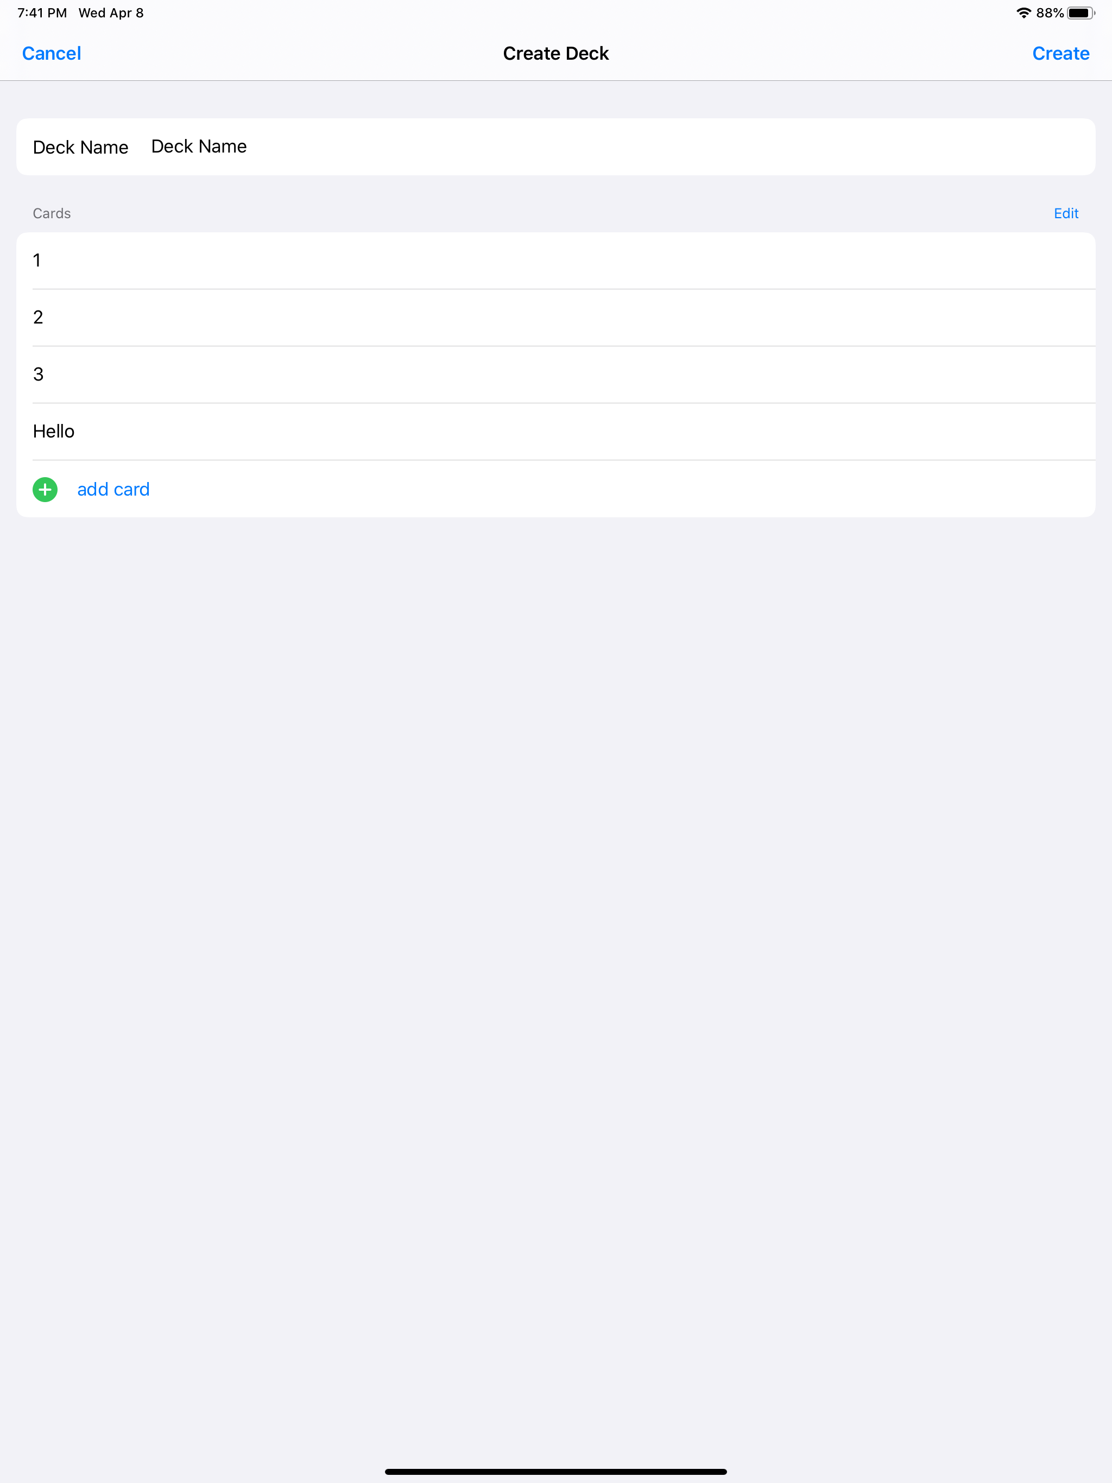This screenshot has height=1483, width=1112.
Task: Tap the Deck Name placeholder text
Action: tap(199, 146)
